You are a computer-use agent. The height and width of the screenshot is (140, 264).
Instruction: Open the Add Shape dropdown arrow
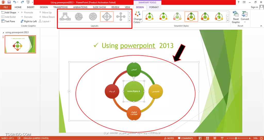click(18, 12)
